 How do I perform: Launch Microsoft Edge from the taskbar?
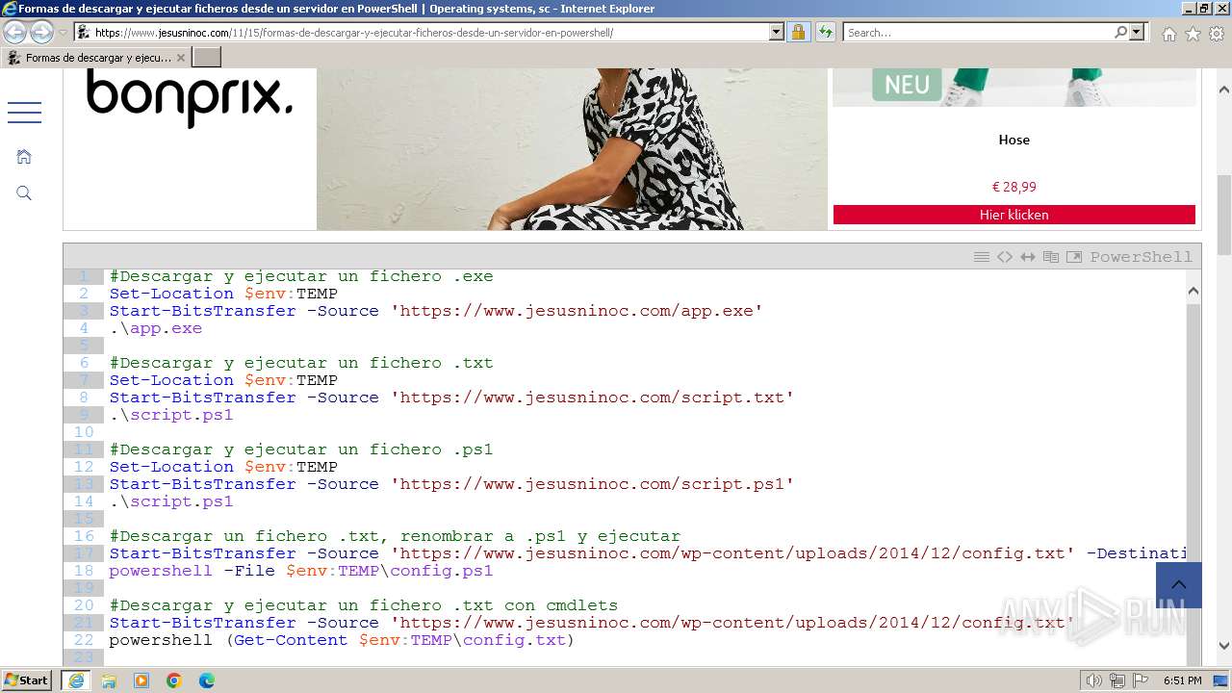click(207, 680)
